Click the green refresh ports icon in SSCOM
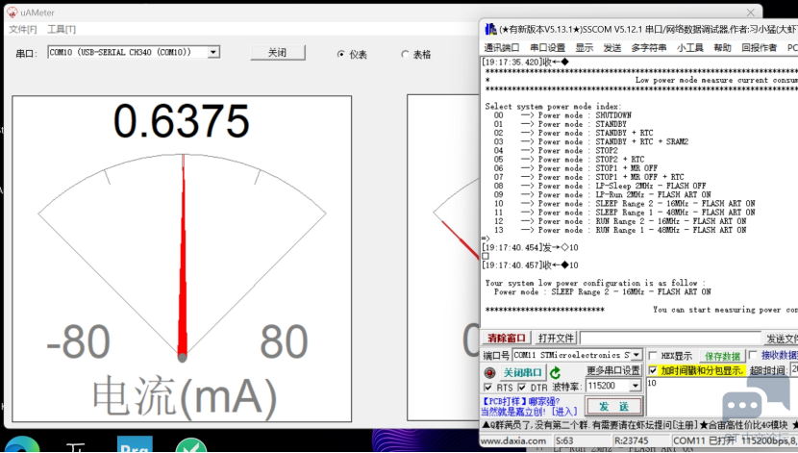The height and width of the screenshot is (453, 798). [x=556, y=372]
